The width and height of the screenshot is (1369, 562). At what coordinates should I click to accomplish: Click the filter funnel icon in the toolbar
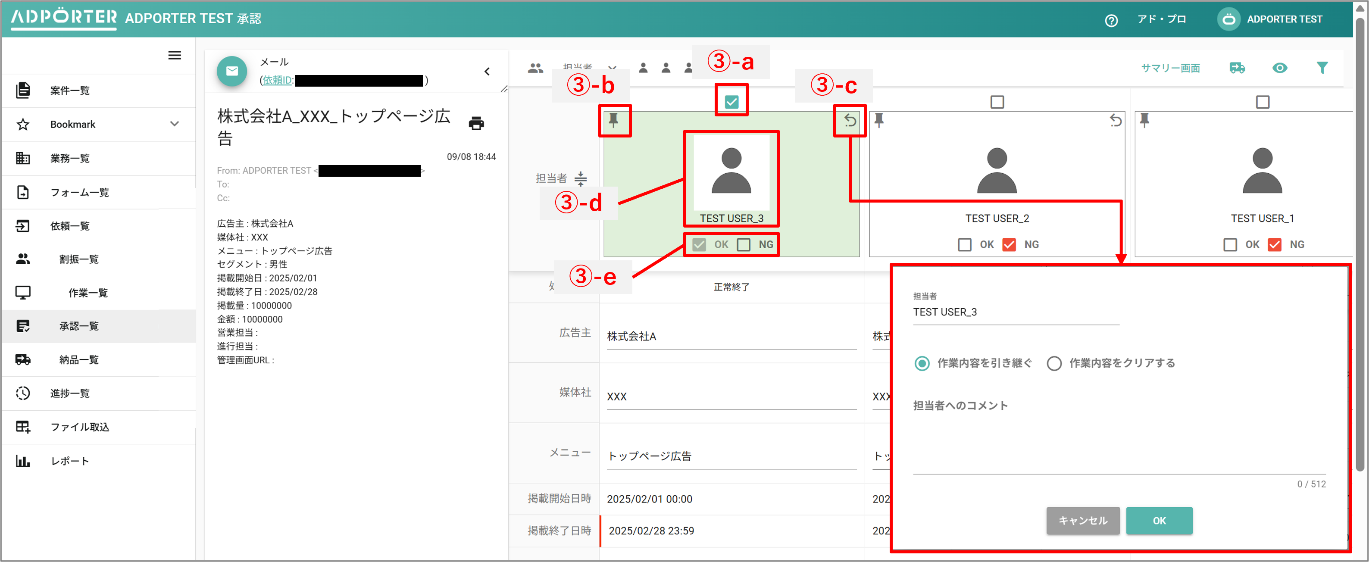(x=1322, y=68)
